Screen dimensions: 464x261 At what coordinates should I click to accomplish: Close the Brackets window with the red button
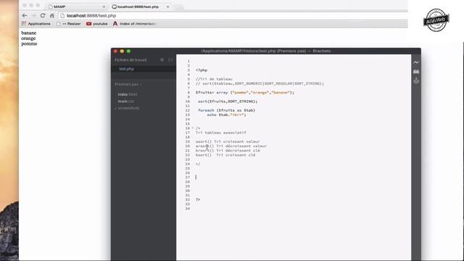click(x=115, y=51)
